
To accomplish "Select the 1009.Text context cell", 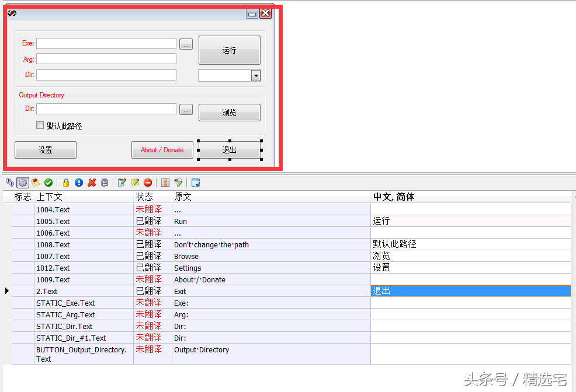I will [84, 279].
